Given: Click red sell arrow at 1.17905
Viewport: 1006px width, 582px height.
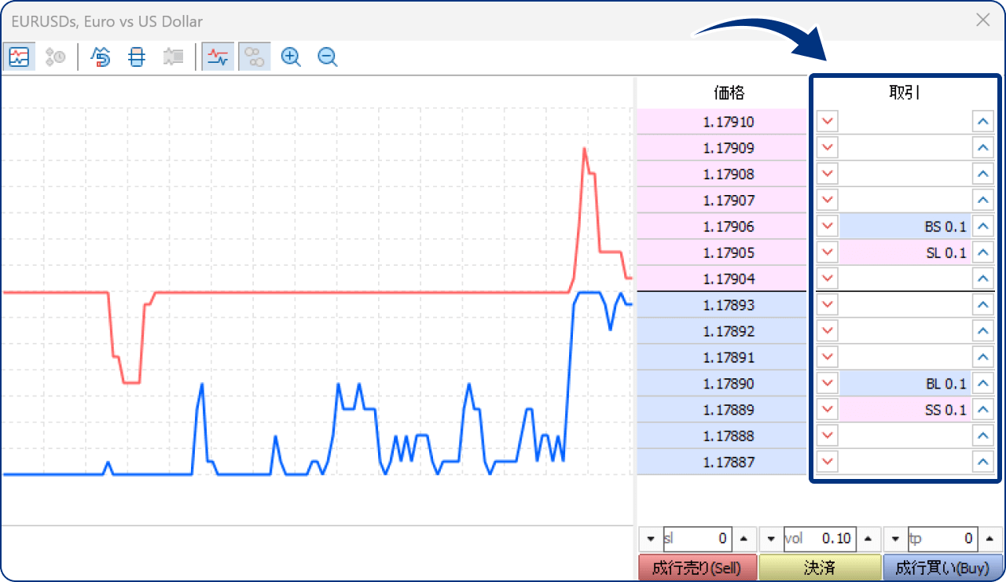Looking at the screenshot, I should click(x=828, y=252).
